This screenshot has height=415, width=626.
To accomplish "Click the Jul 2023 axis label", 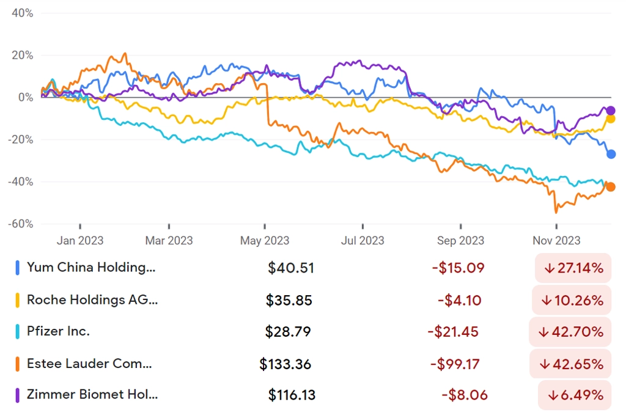I will [x=363, y=241].
